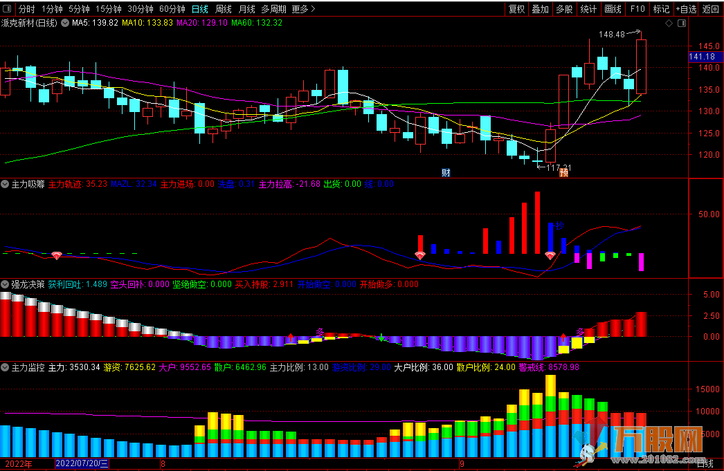
Task: Click the 游资: 7625.62 value
Action: [129, 368]
